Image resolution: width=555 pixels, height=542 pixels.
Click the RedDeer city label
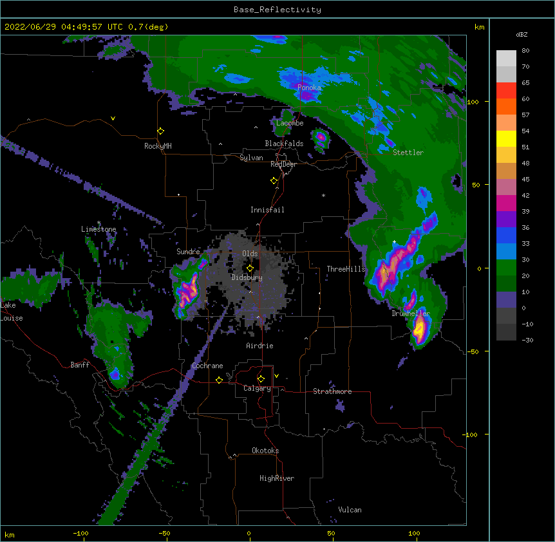[x=283, y=164]
